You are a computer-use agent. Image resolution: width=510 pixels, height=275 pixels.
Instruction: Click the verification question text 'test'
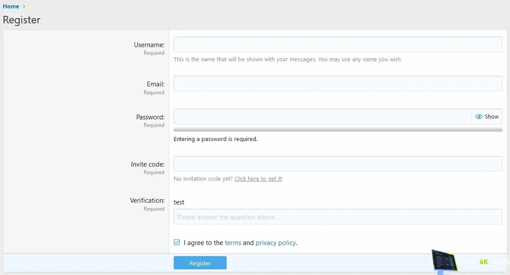tap(179, 202)
